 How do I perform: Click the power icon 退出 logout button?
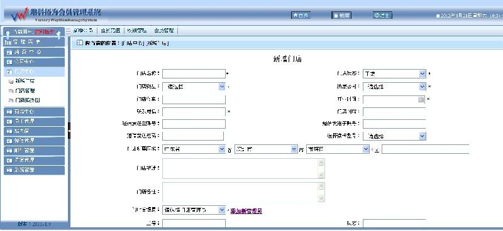pyautogui.click(x=382, y=15)
